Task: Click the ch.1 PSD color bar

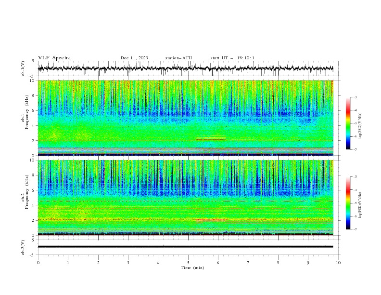Action: 348,123
